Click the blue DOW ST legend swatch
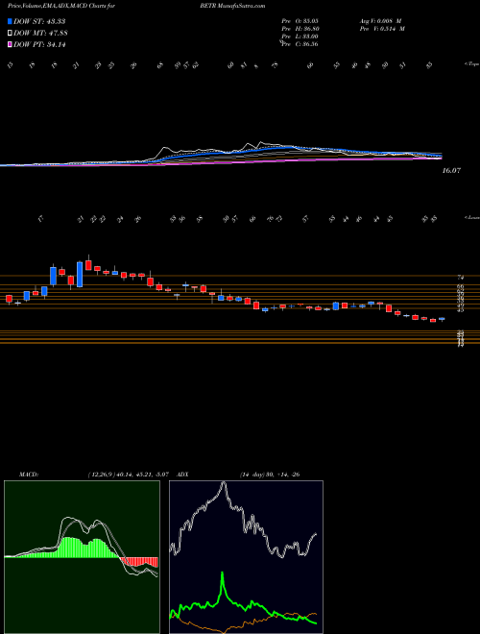480x634 pixels. [11, 21]
